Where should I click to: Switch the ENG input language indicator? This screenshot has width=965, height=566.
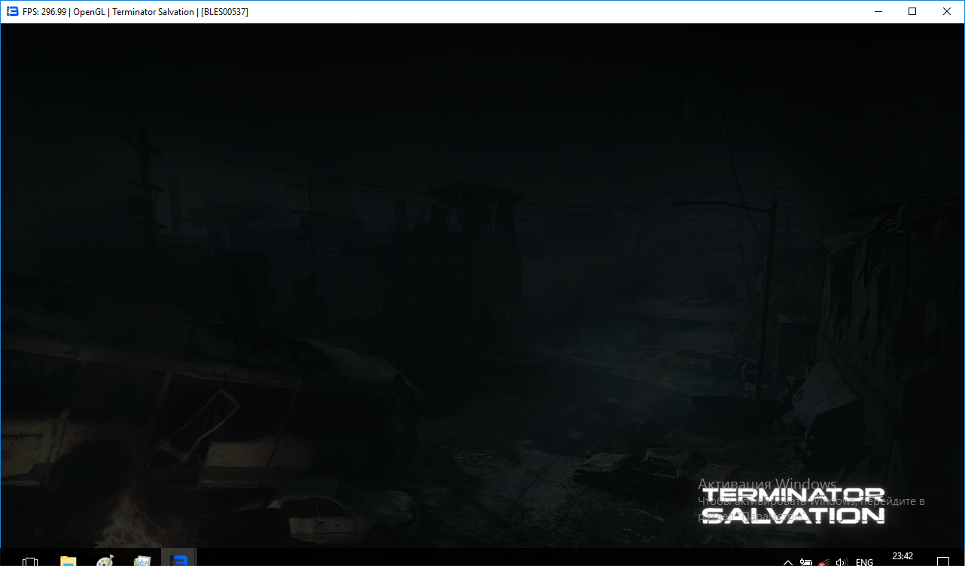(x=865, y=562)
